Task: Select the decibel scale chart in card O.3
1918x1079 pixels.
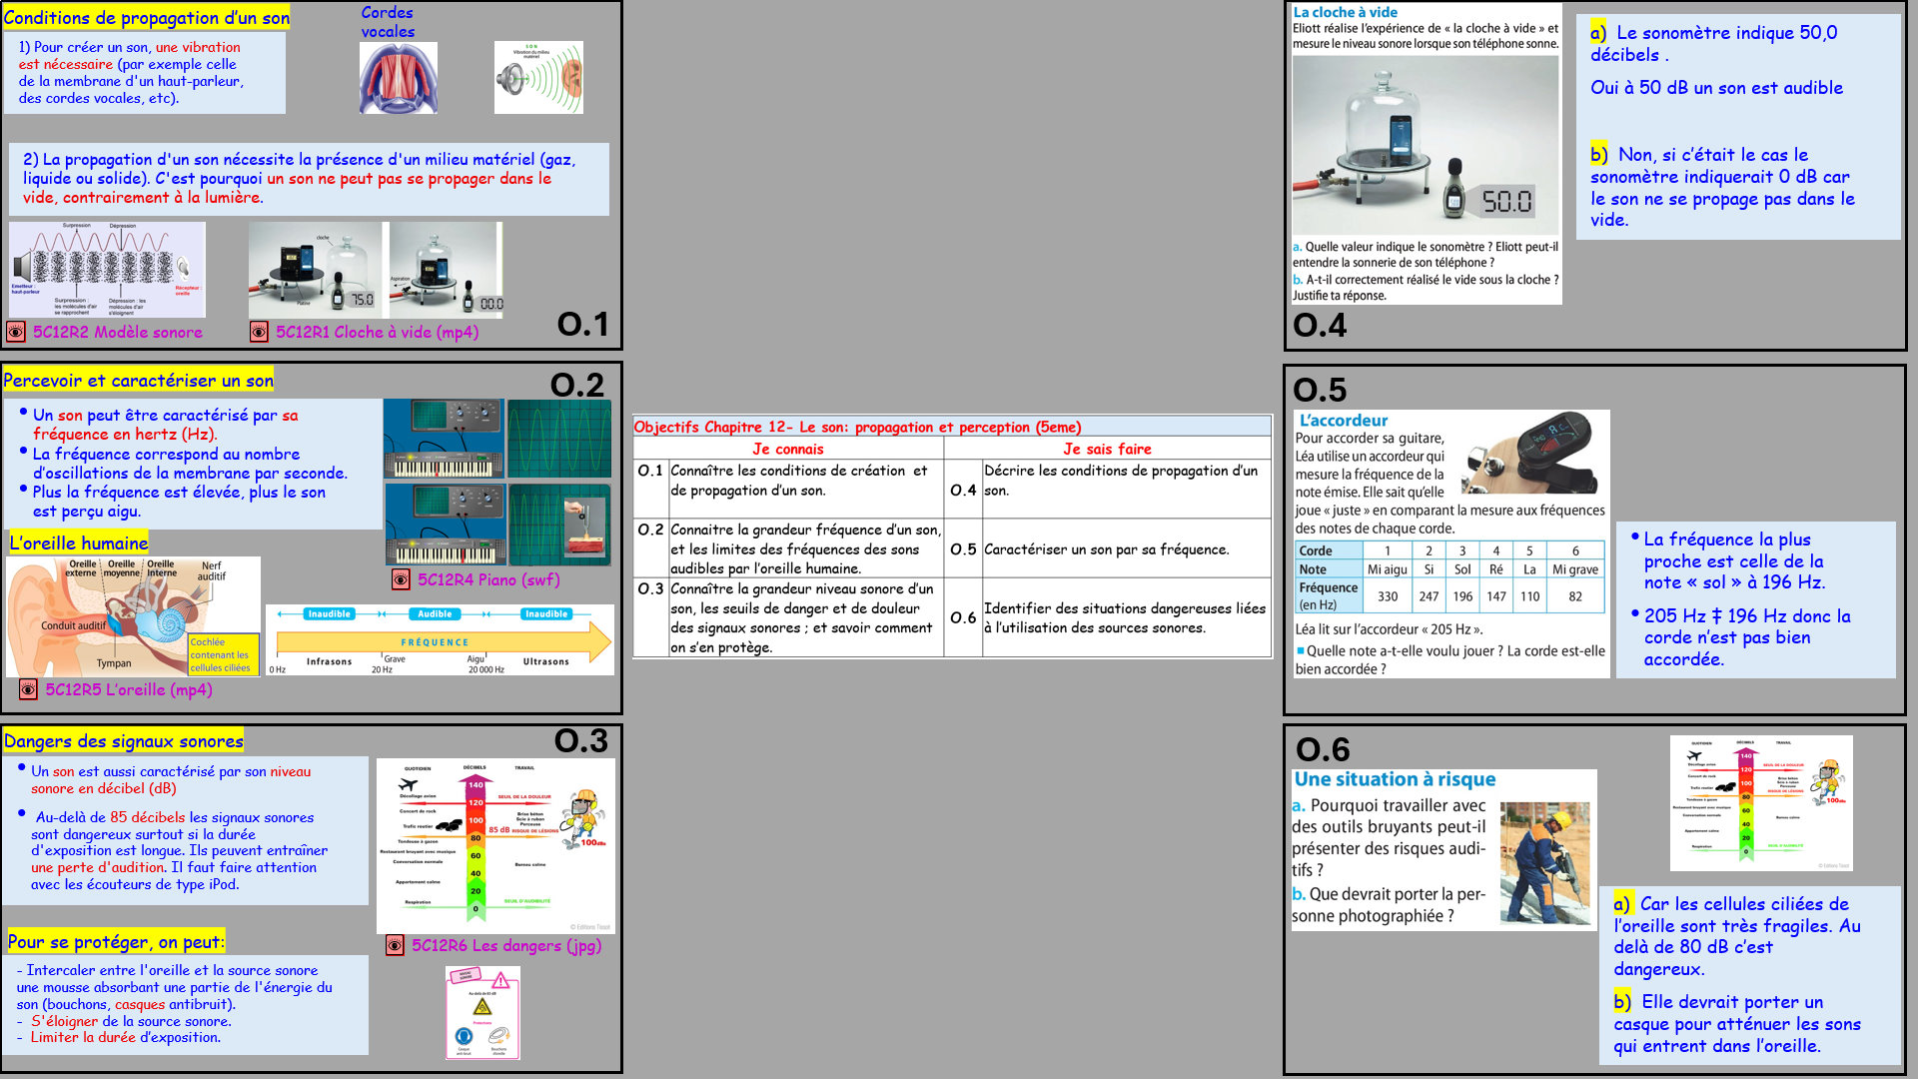Action: click(495, 846)
